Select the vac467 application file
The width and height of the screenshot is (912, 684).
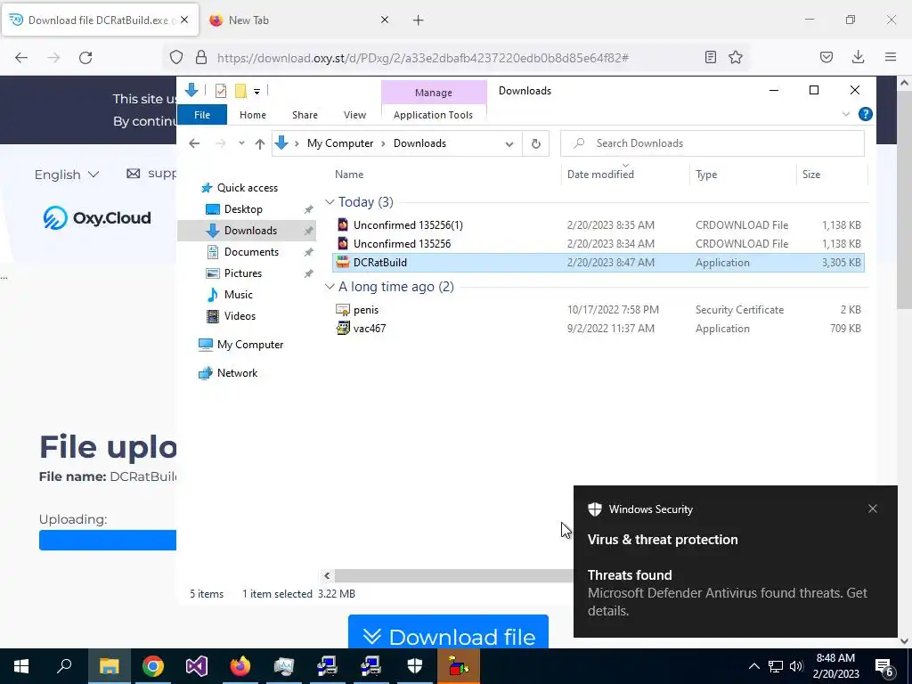598,329
